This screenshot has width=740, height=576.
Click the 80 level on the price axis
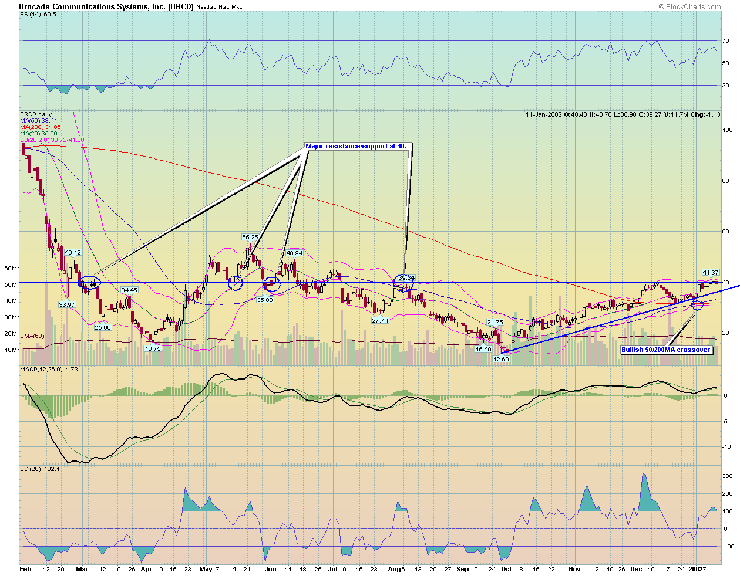[726, 181]
